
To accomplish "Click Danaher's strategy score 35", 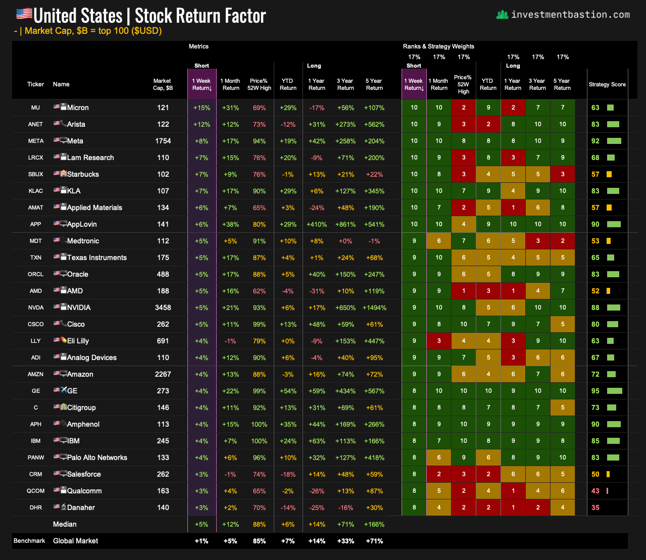I will coord(595,507).
